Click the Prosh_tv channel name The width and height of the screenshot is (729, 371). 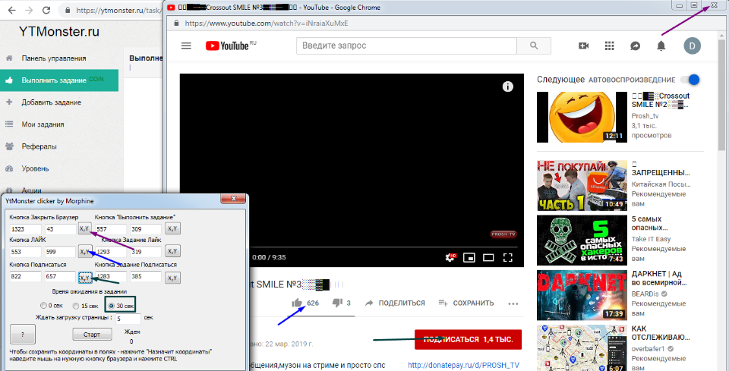tap(645, 116)
